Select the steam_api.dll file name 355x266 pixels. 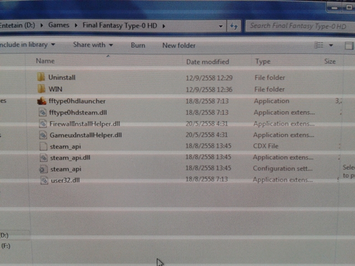click(x=70, y=158)
